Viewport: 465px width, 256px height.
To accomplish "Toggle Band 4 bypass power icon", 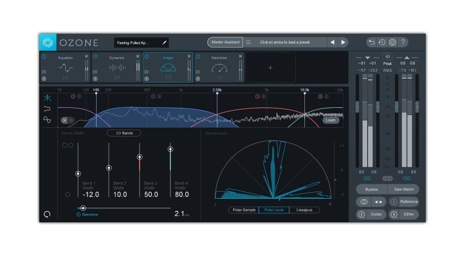I will coord(320,96).
